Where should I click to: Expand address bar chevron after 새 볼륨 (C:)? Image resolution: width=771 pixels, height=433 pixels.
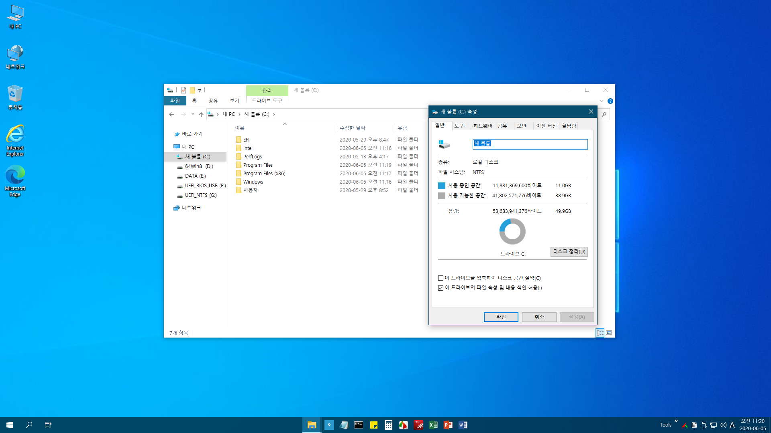[x=274, y=114]
